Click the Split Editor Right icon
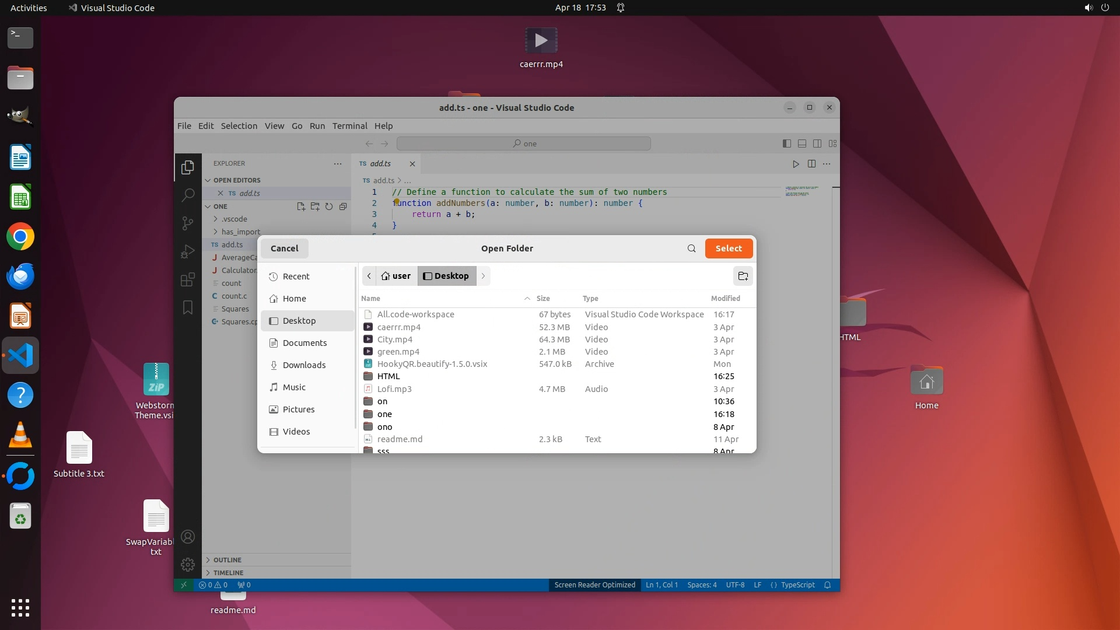Screen dimensions: 1120x630 pyautogui.click(x=811, y=164)
